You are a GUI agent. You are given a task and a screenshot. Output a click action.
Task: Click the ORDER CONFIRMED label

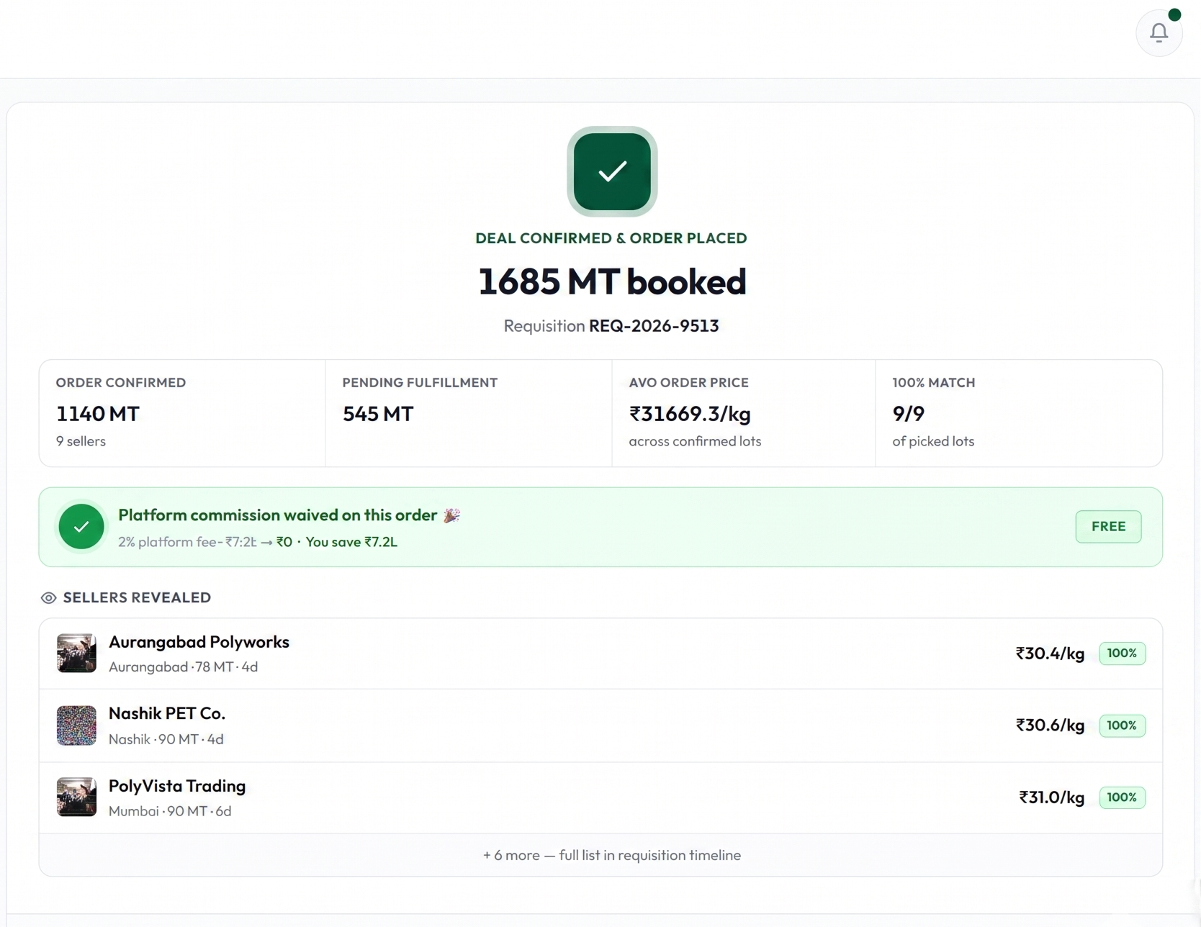tap(121, 383)
